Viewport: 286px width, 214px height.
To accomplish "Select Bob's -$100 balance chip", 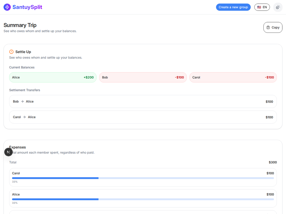I will (143, 77).
